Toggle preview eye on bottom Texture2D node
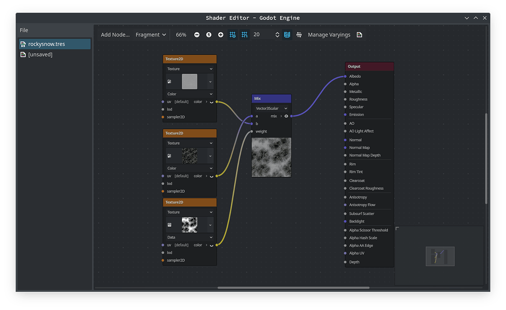The width and height of the screenshot is (506, 310). click(211, 245)
